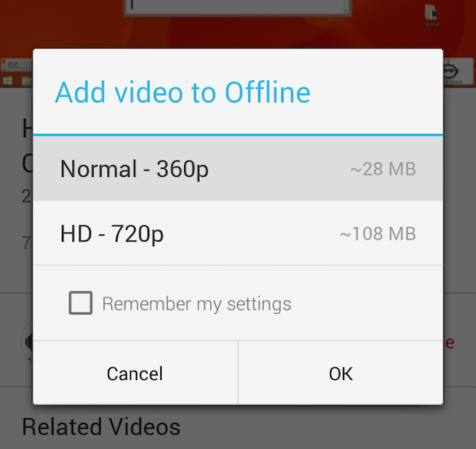
Task: Click the "Add video to Offline" dialog title
Action: coord(182,92)
